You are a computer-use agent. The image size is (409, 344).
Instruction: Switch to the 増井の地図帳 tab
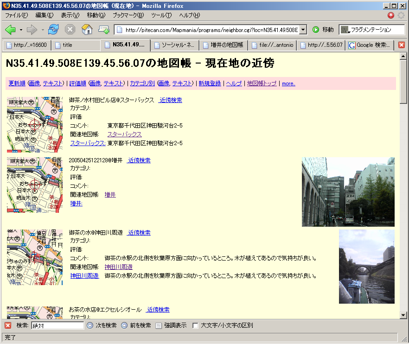tap(224, 45)
